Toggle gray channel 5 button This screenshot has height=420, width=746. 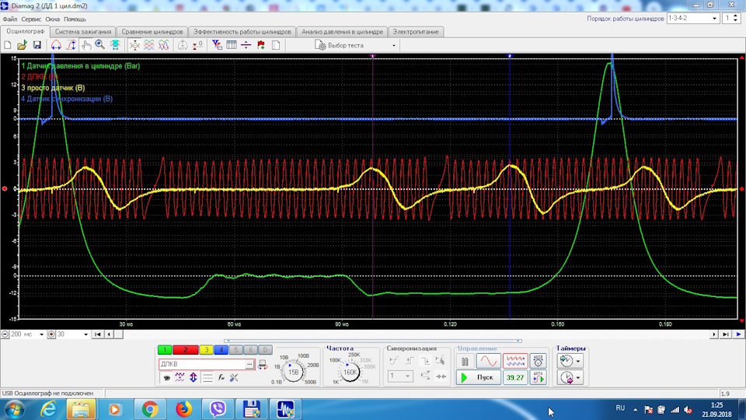tap(235, 350)
